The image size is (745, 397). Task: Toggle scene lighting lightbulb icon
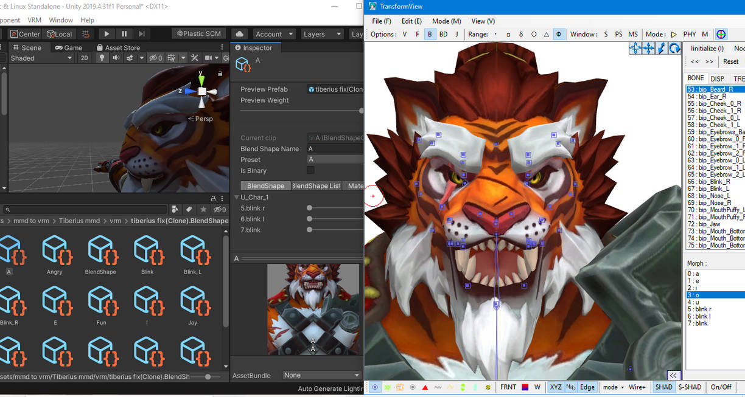(x=102, y=58)
